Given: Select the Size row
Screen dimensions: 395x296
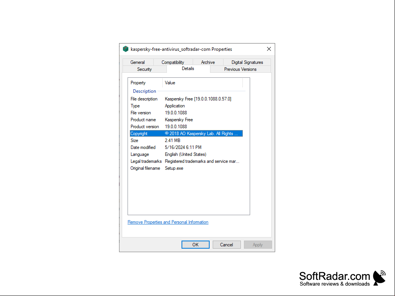Looking at the screenshot, I should [186, 140].
